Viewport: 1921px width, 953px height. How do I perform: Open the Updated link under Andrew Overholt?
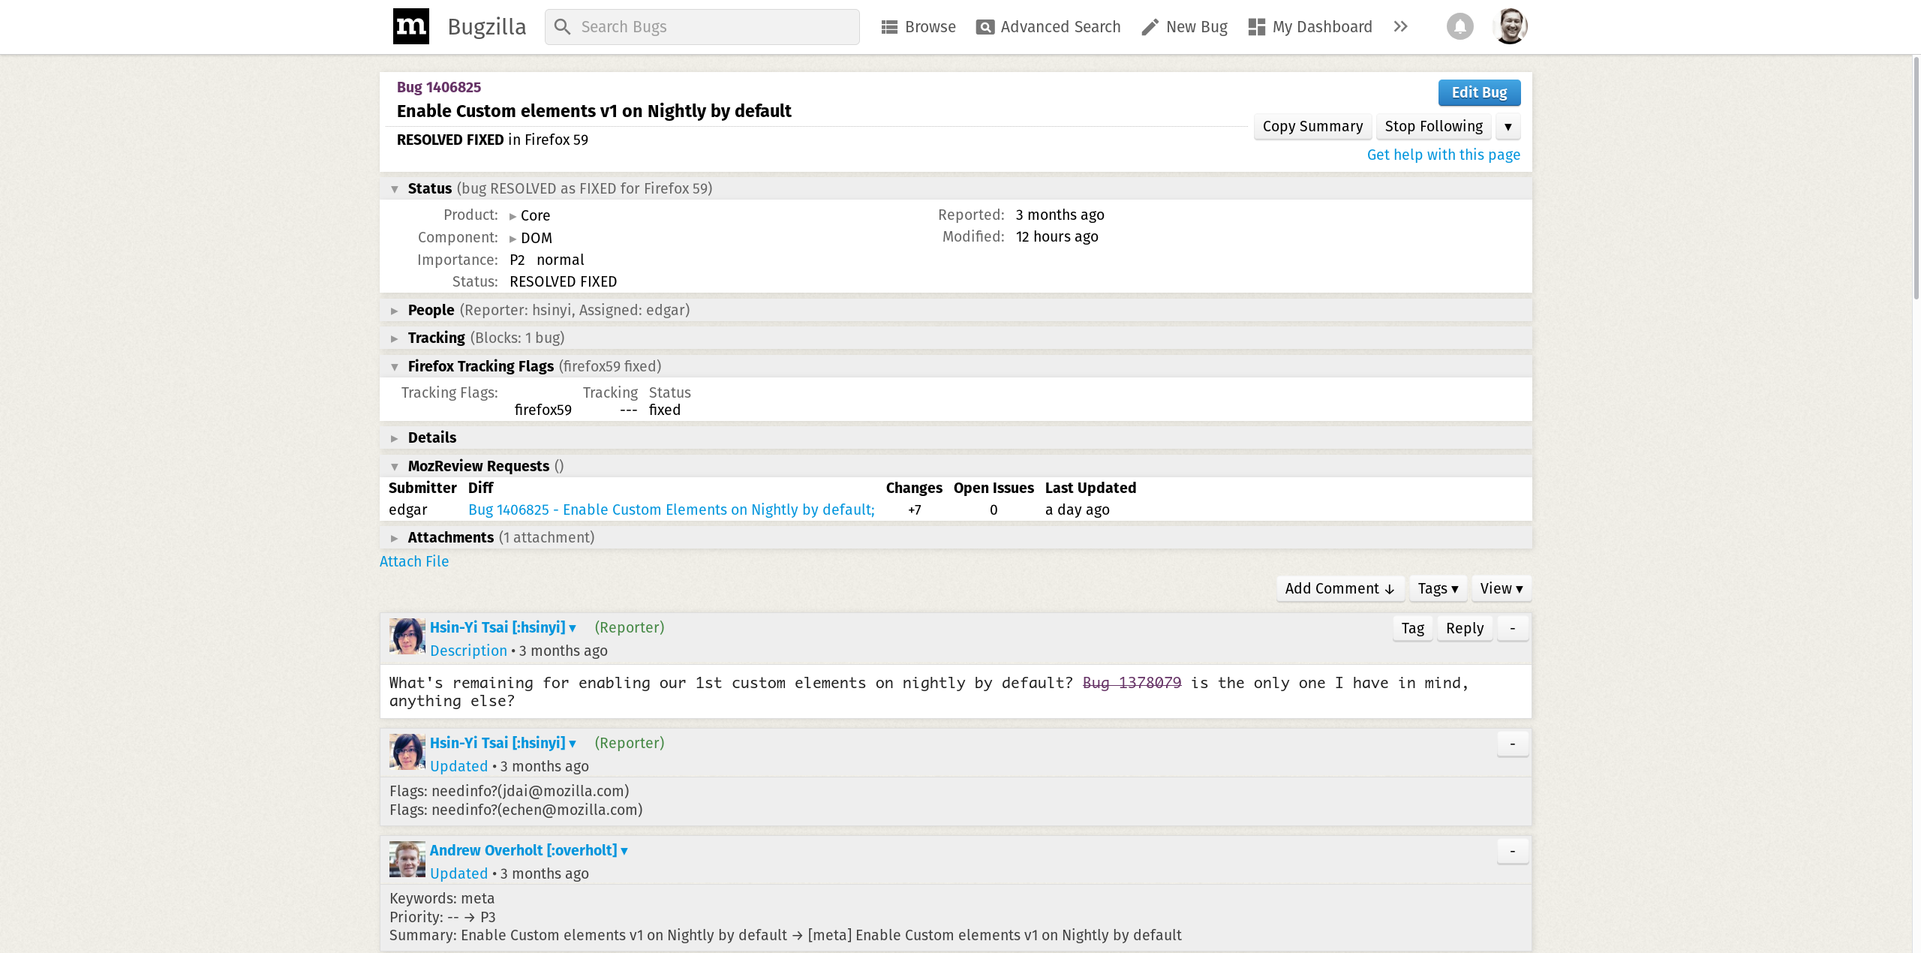(x=458, y=873)
